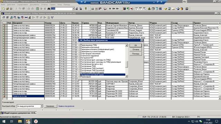221x124 pixels.
Task: Select Поступление ТМЦ (импорт) in the list
Action: click(x=92, y=68)
